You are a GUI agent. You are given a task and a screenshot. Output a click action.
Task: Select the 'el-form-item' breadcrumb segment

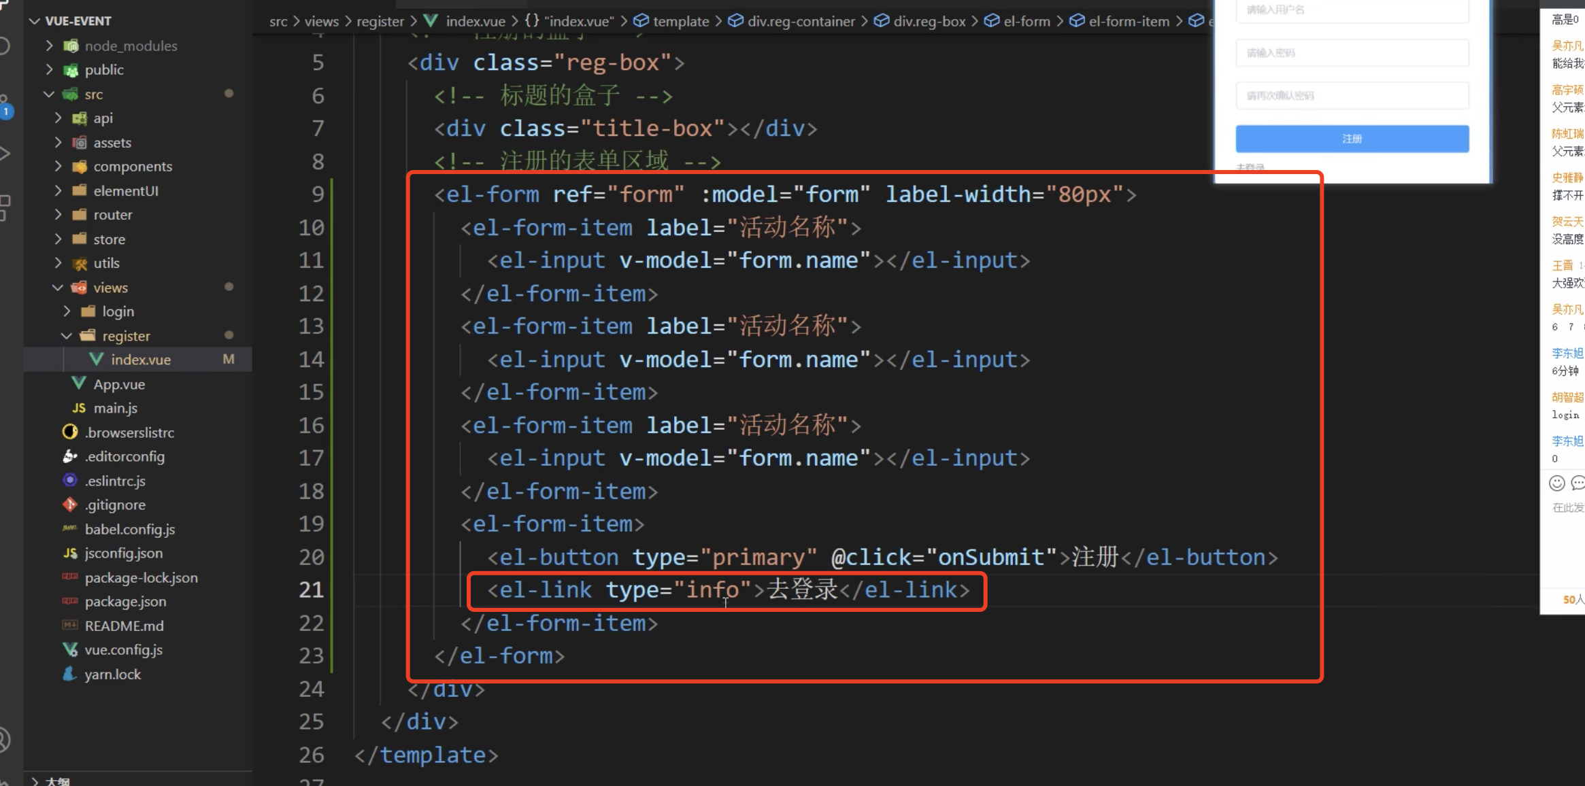1129,21
